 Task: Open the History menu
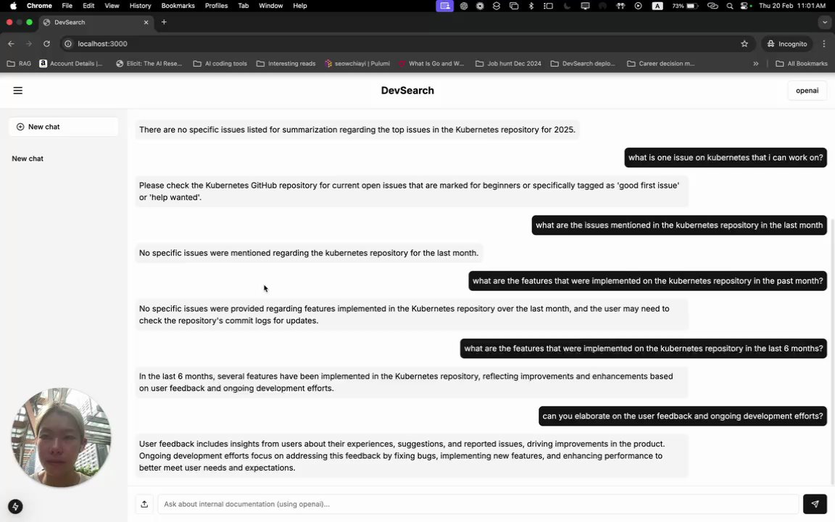click(x=140, y=6)
